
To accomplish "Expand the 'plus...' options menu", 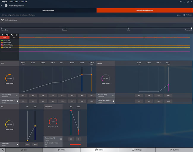I will [179, 15].
